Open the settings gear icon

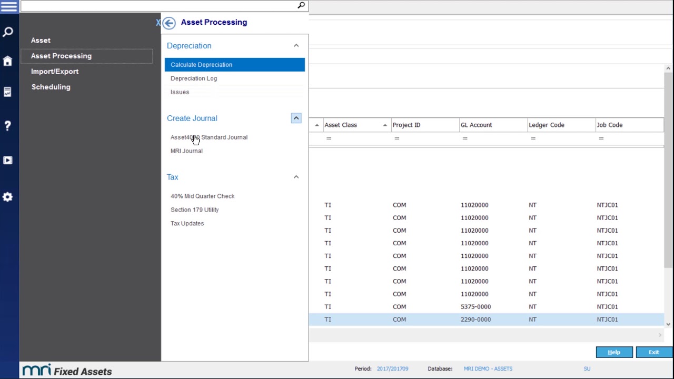point(7,197)
